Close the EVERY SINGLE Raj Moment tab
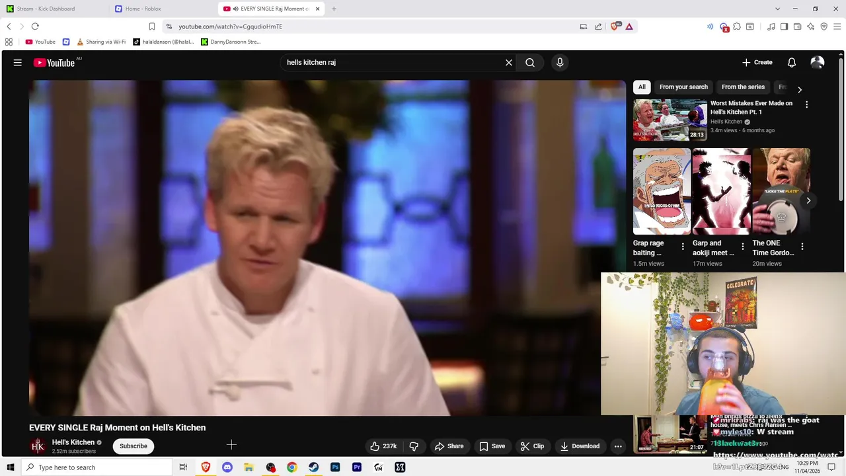 [318, 9]
